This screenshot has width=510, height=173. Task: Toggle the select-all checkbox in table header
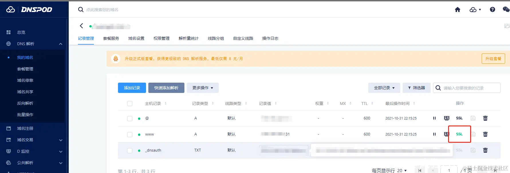pos(130,104)
